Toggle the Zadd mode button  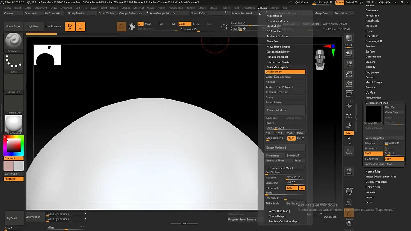pos(185,24)
